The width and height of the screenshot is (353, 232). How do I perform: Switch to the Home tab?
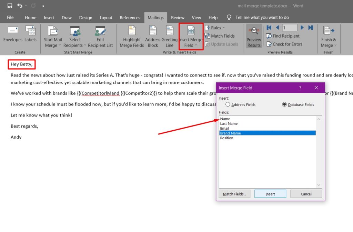[x=30, y=18]
